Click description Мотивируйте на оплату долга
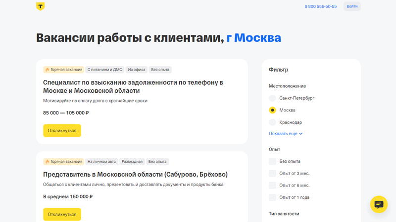Screen dimensions: 396x222 point(95,101)
